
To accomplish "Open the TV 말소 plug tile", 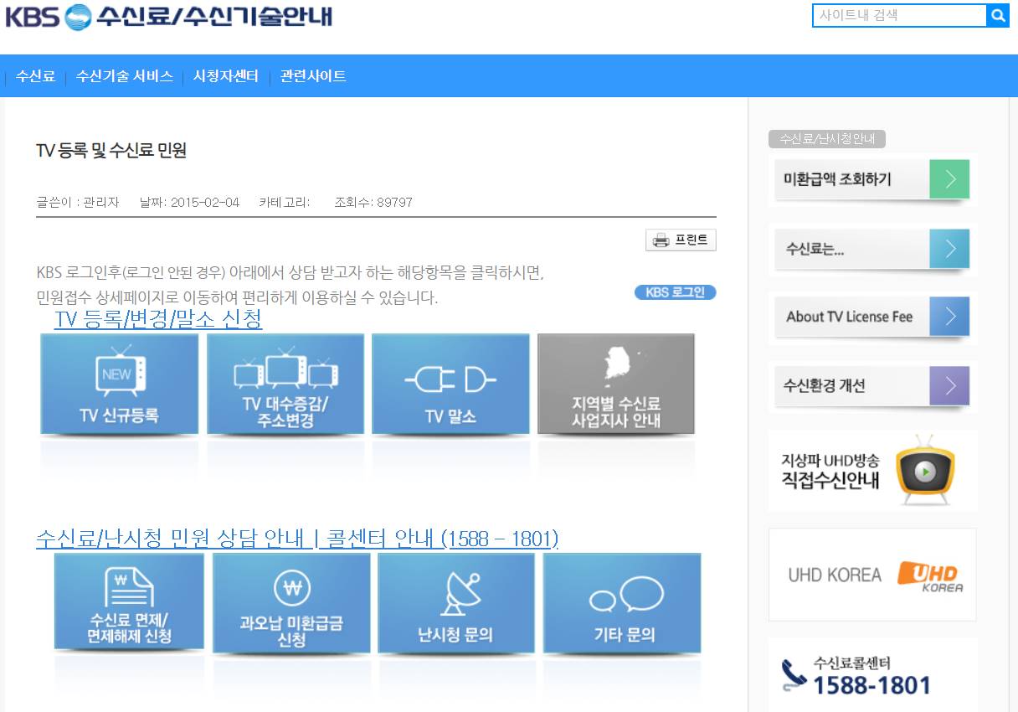I will tap(450, 384).
